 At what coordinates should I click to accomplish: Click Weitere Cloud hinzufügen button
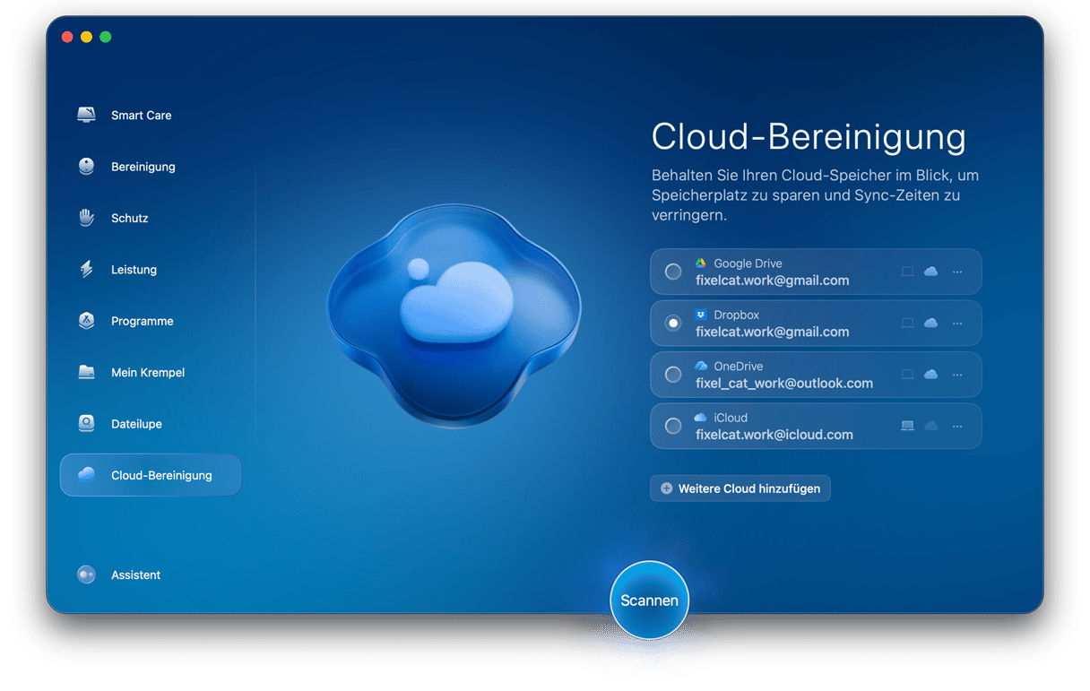(740, 488)
